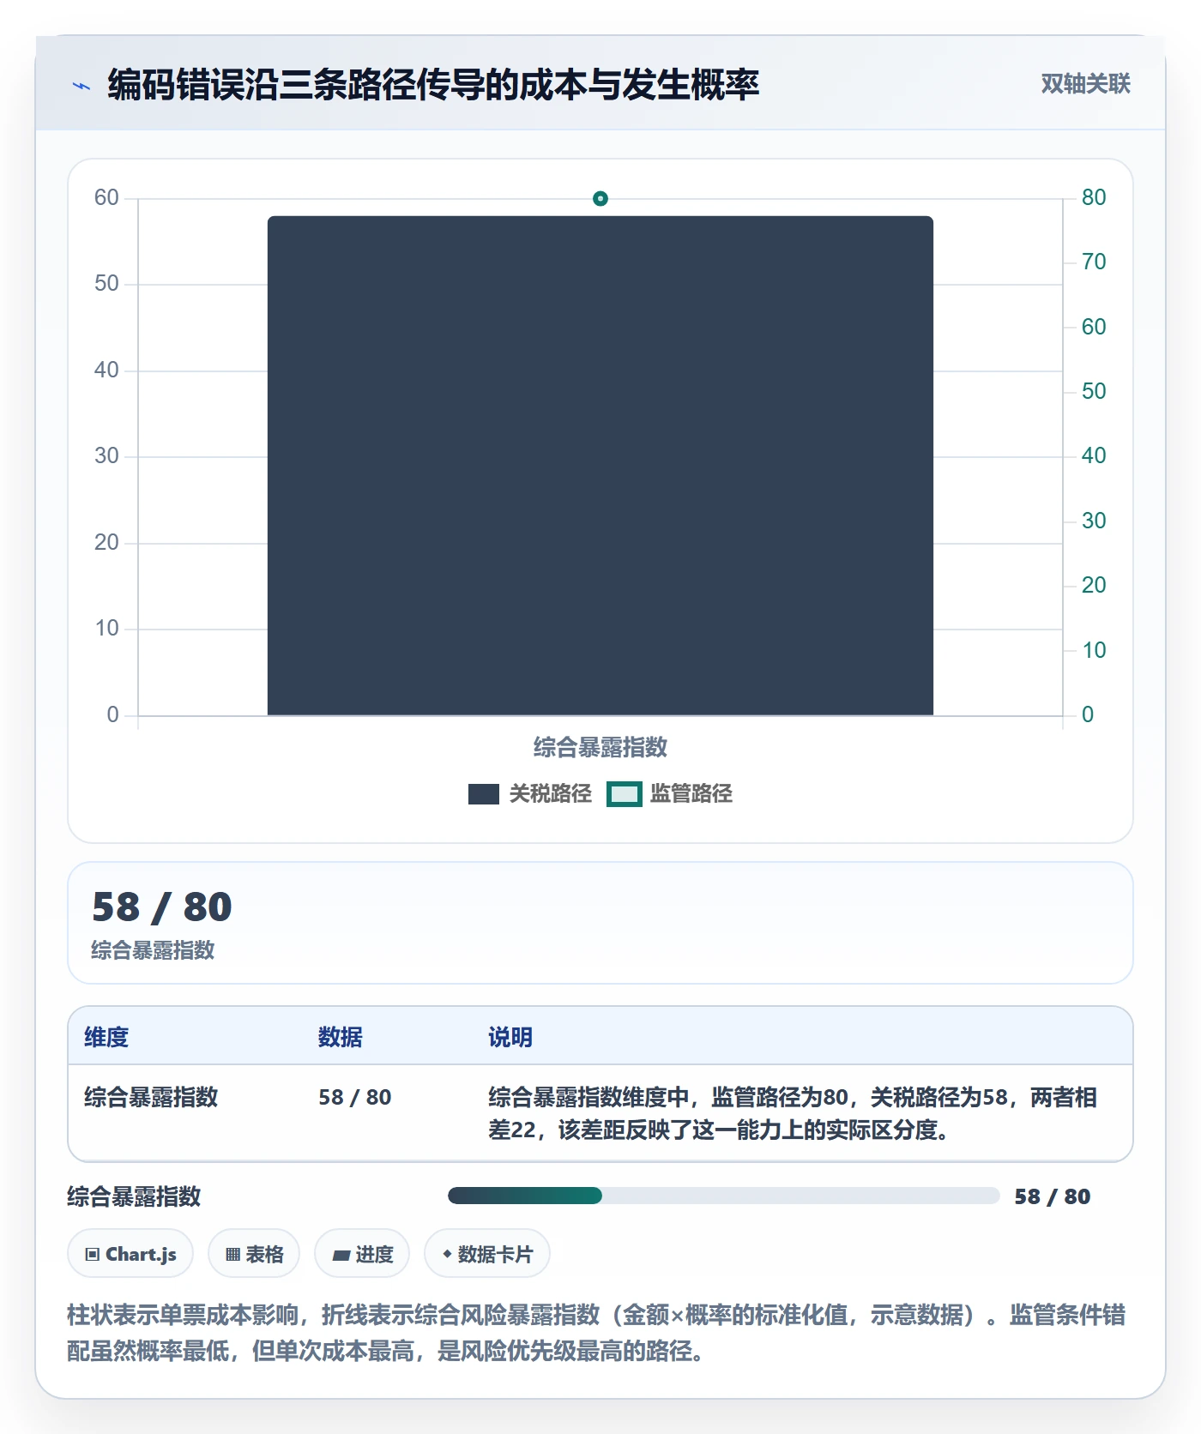Image resolution: width=1201 pixels, height=1434 pixels.
Task: Click the large 58 / 80 data card value
Action: click(162, 907)
